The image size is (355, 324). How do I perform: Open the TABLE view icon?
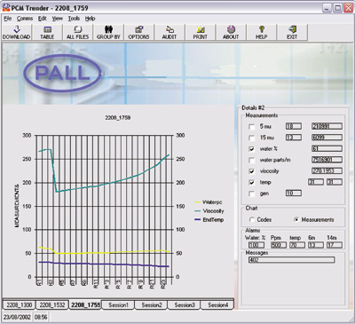tap(47, 32)
